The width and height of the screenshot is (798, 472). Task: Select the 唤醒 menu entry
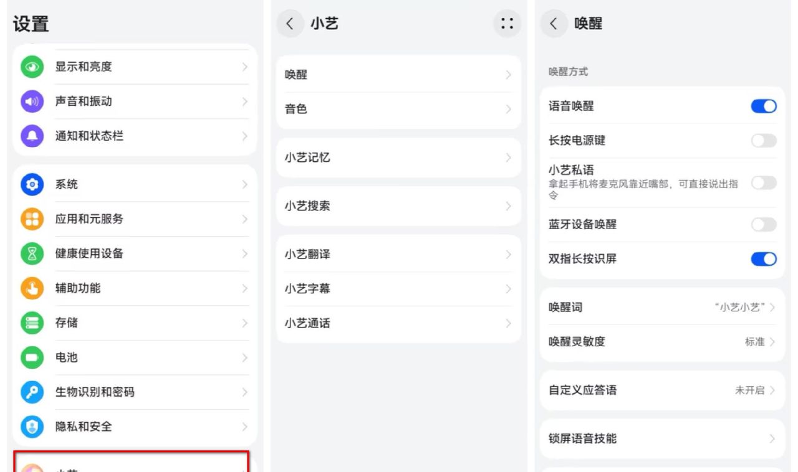398,74
